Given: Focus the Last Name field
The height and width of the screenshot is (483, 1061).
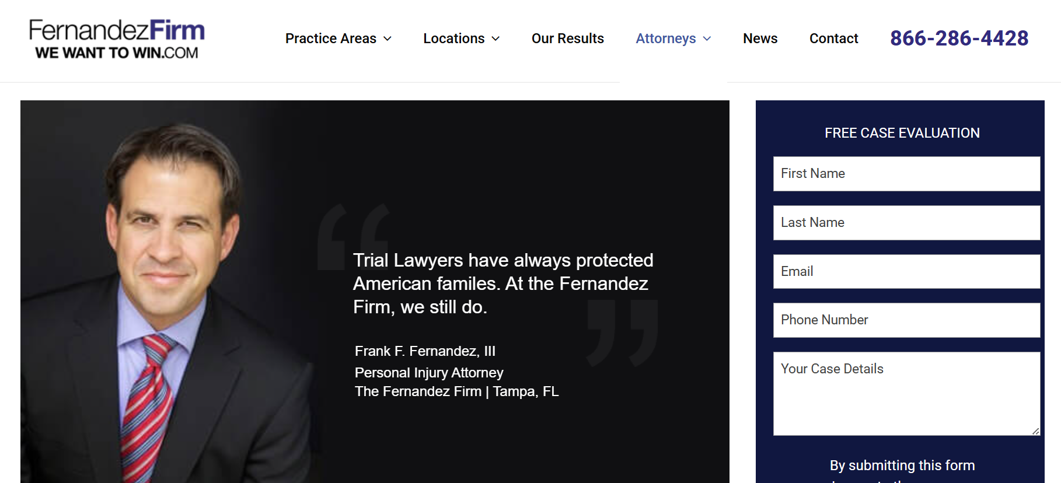Looking at the screenshot, I should (x=906, y=223).
